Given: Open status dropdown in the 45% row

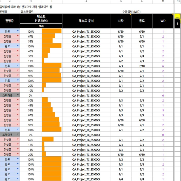Looking at the screenshot, I should (x=18, y=104).
